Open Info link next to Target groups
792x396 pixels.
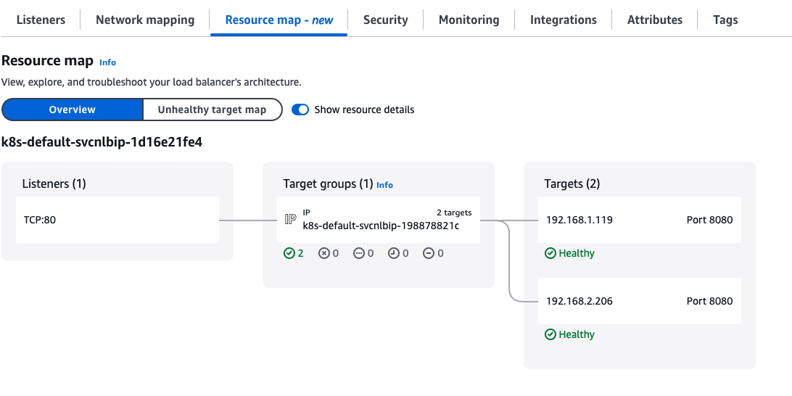tap(384, 185)
